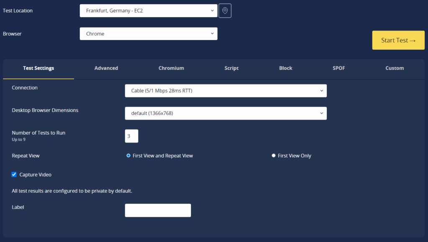Click the Start Test button
428x242 pixels.
[398, 40]
